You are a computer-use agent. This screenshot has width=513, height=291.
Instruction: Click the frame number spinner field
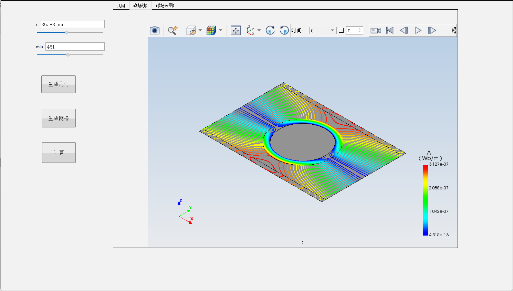(x=354, y=31)
